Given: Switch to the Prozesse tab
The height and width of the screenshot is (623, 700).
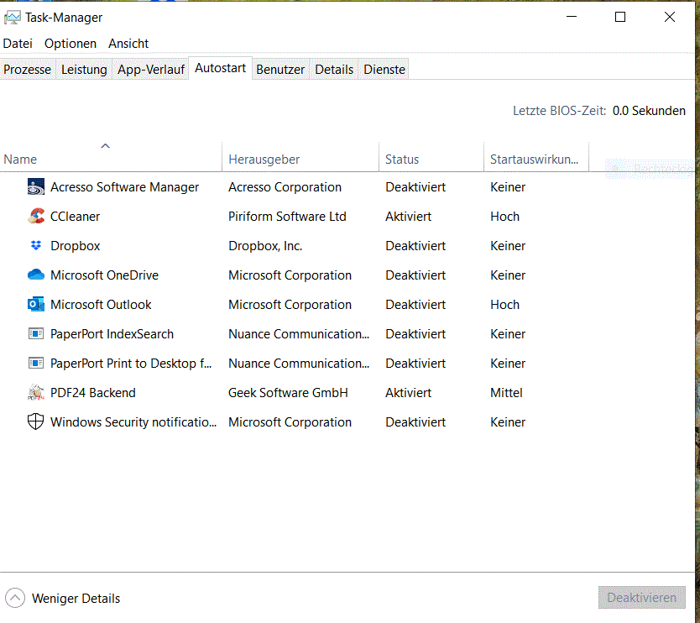Looking at the screenshot, I should tap(27, 70).
